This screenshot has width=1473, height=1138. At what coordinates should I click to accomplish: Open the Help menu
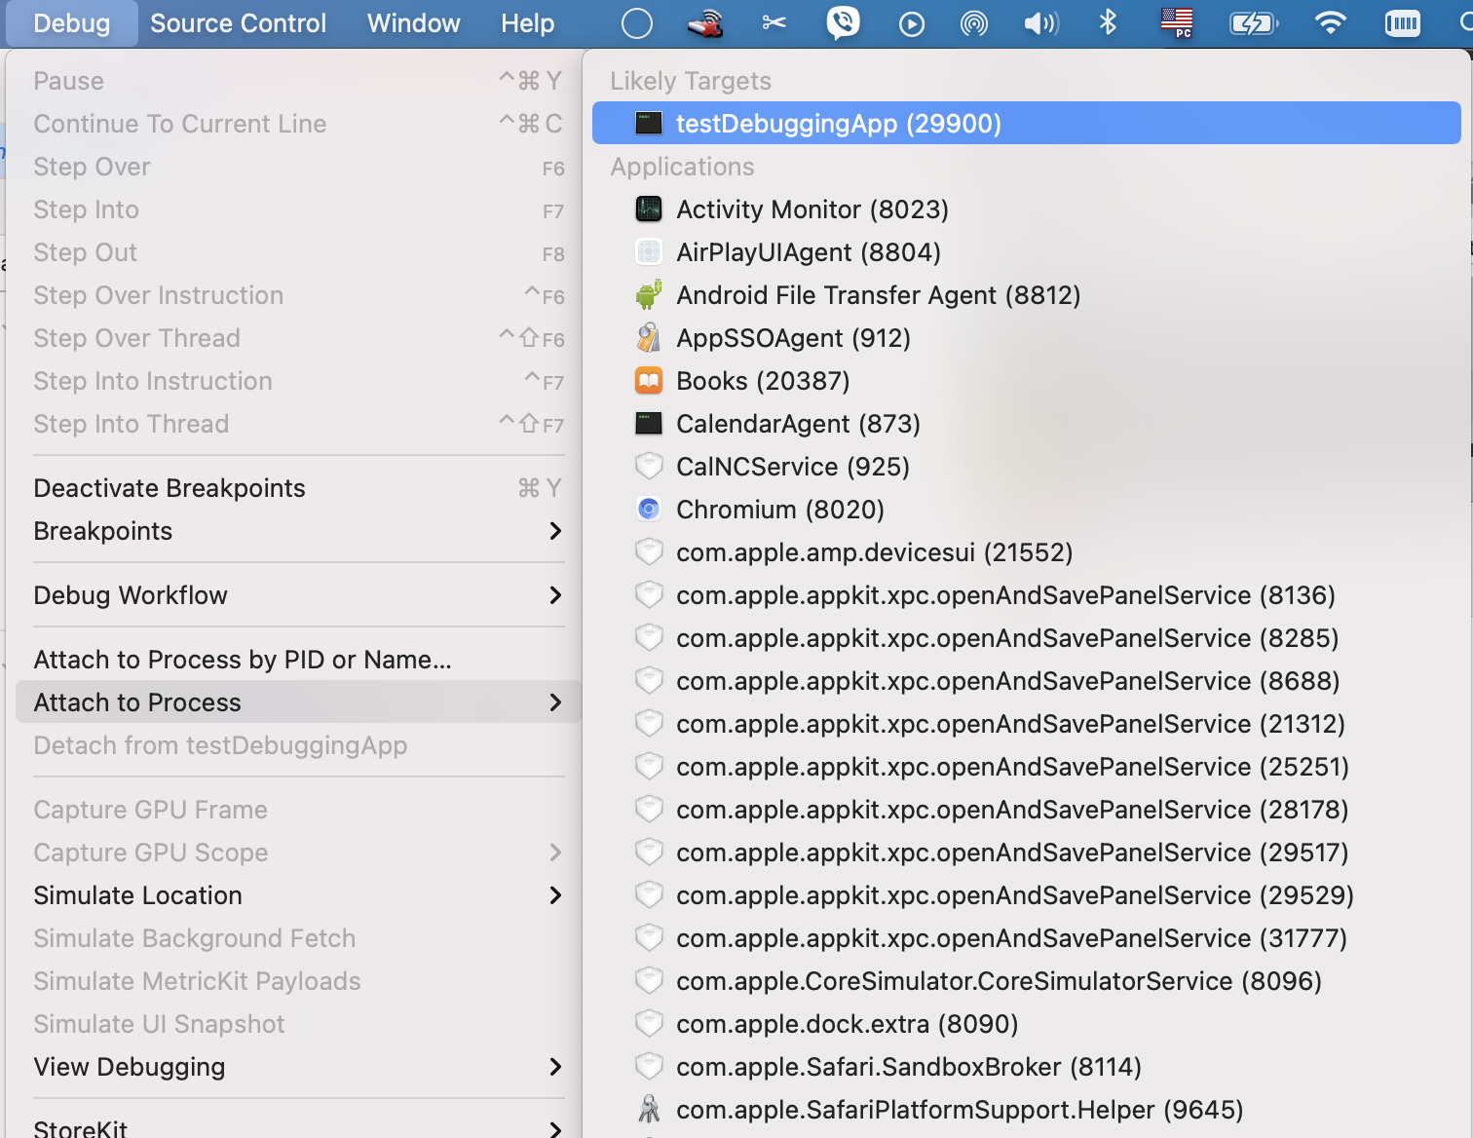coord(527,23)
